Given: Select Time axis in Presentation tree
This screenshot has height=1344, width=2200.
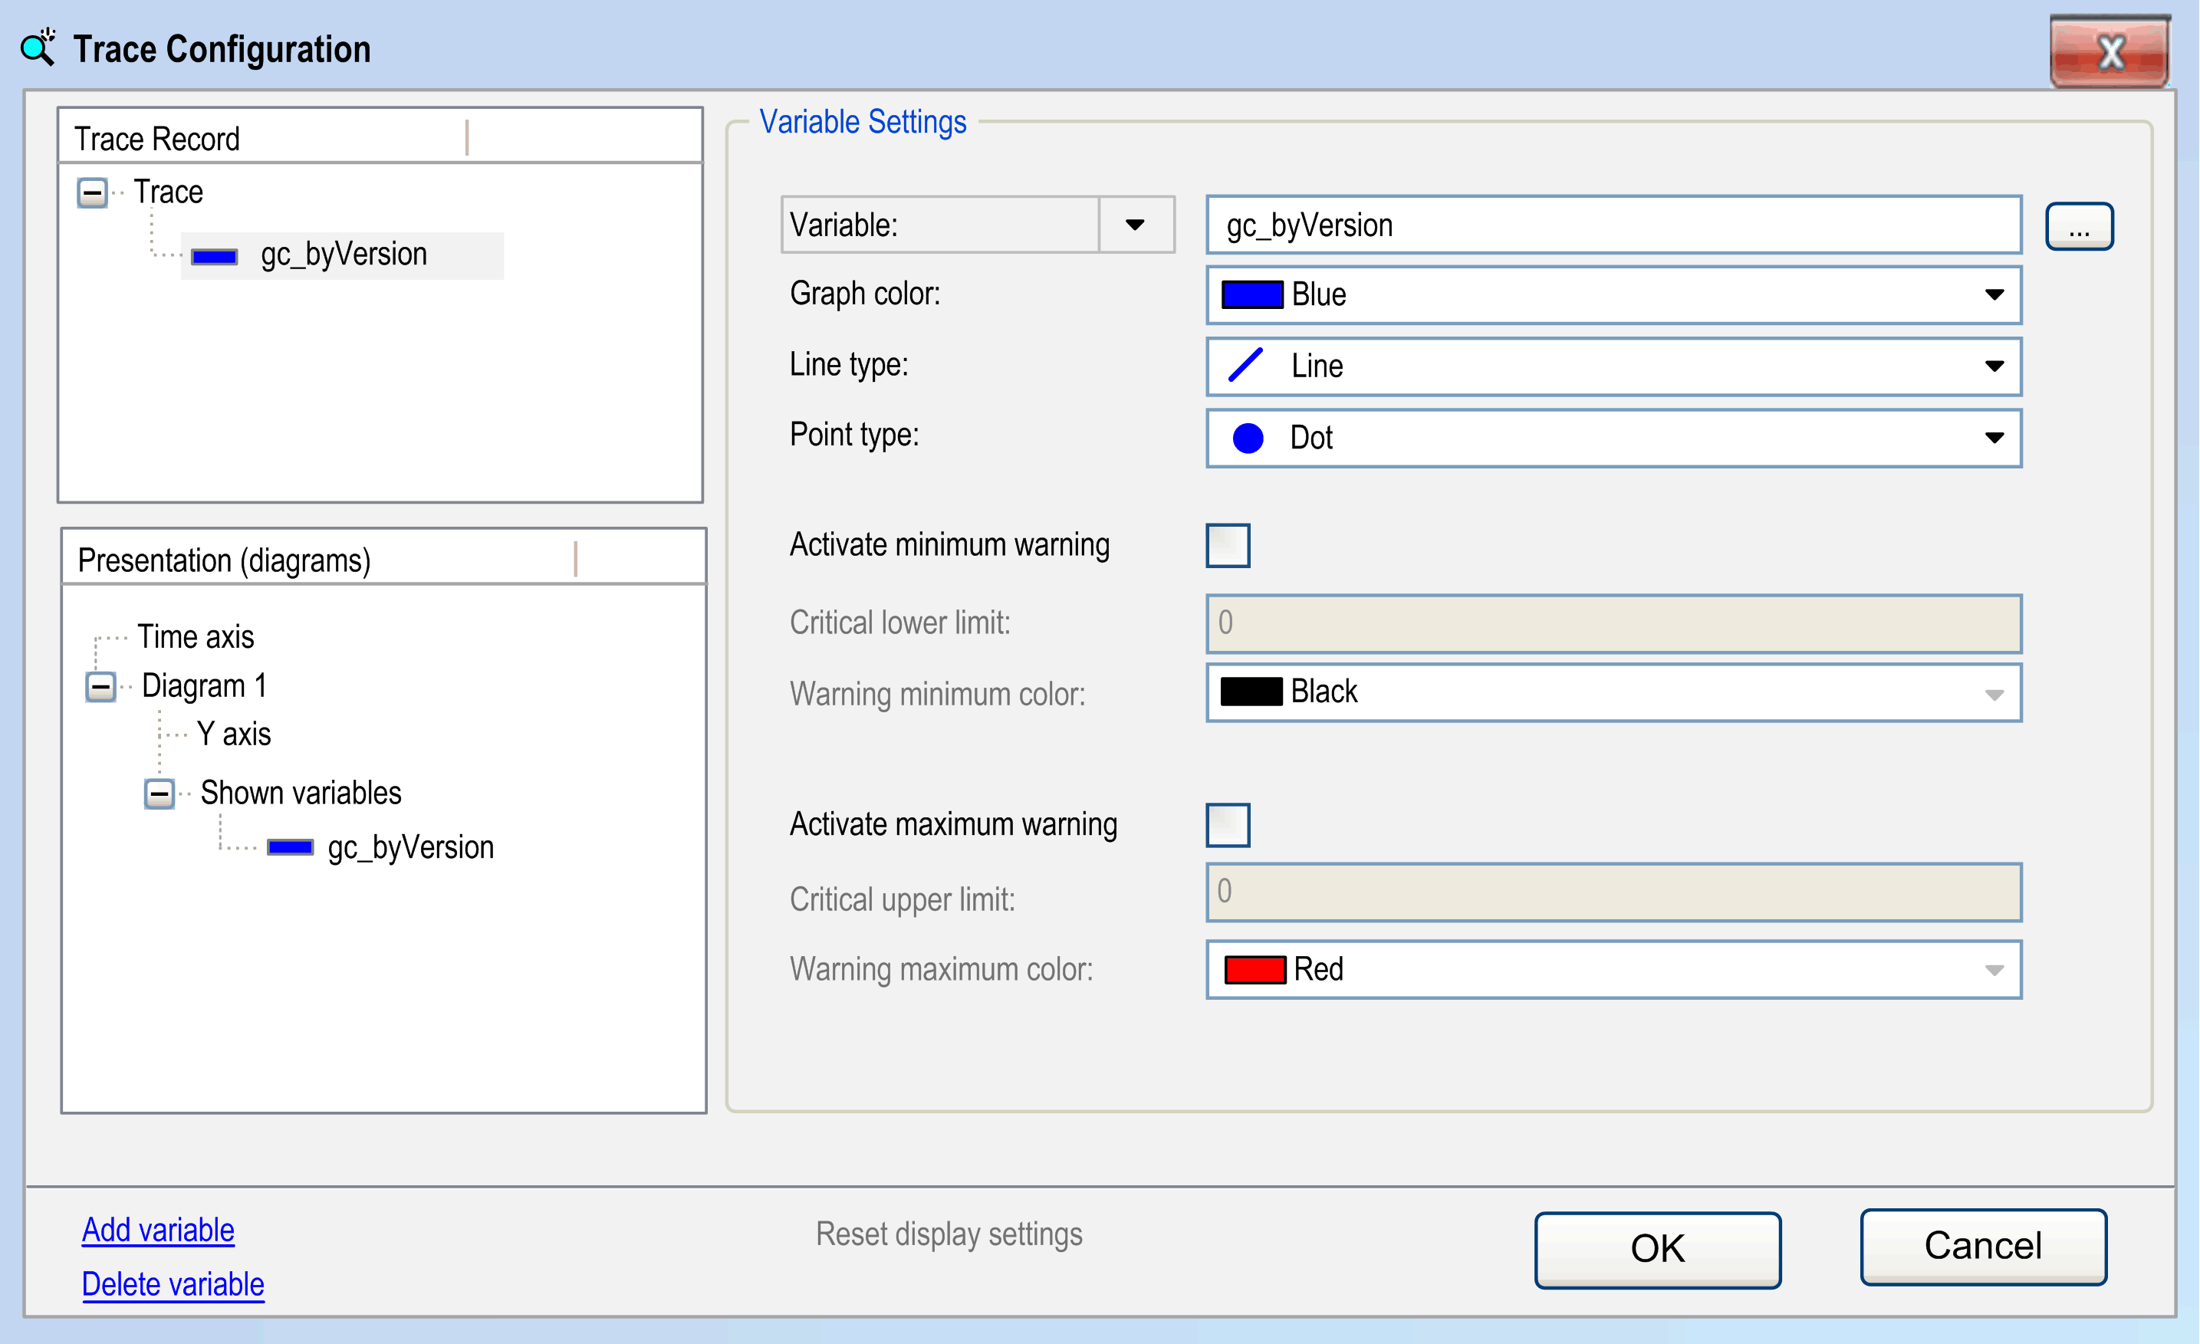Looking at the screenshot, I should pos(196,637).
